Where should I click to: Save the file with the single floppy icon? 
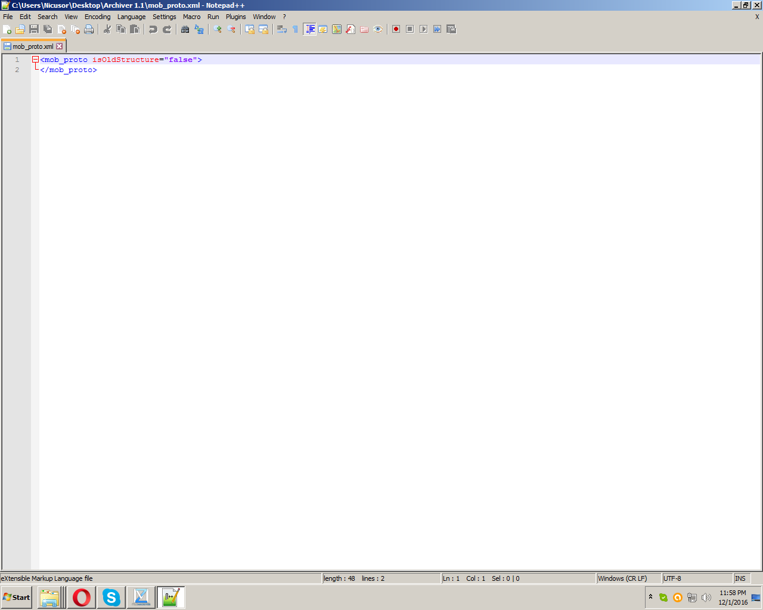point(34,29)
